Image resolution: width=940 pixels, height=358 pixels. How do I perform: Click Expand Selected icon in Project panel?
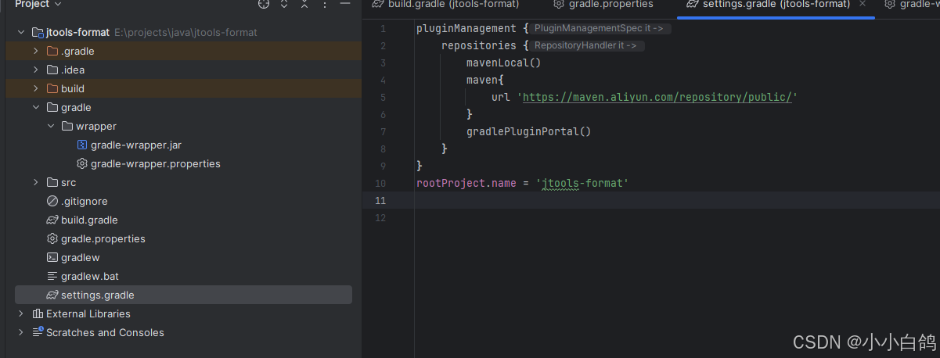click(284, 4)
